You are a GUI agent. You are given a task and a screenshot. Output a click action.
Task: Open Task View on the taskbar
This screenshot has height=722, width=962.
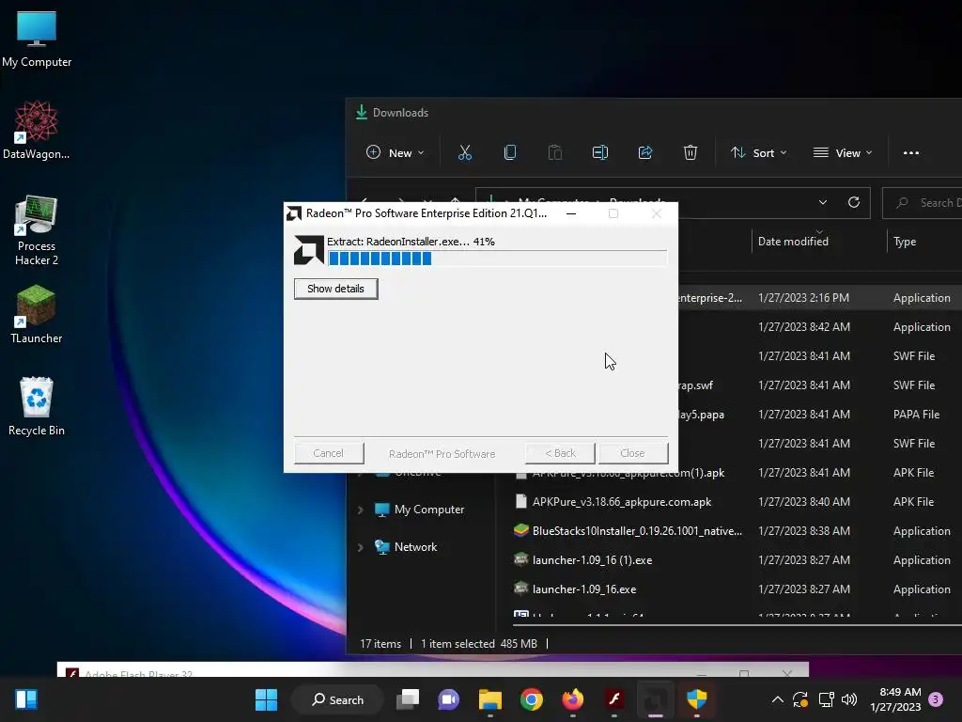(x=408, y=699)
